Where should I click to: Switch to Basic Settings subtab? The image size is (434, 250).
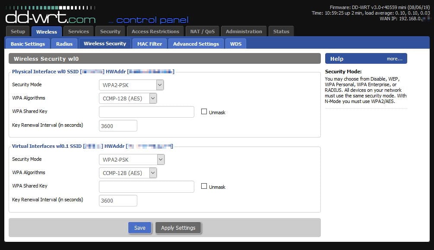point(28,44)
